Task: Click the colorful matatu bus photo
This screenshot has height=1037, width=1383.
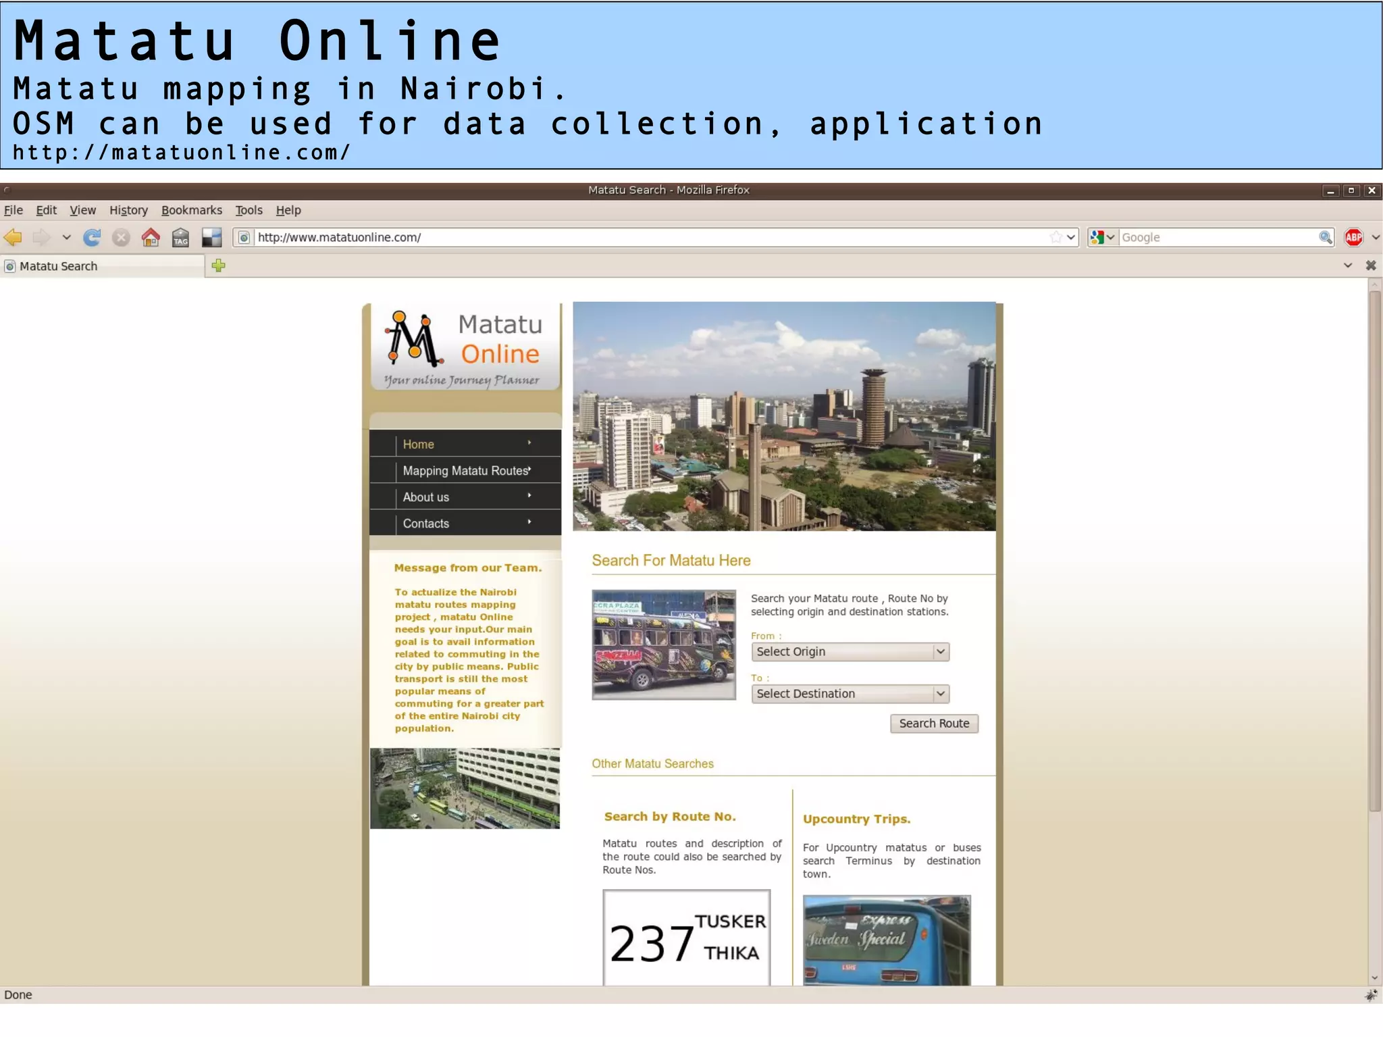Action: pos(664,644)
